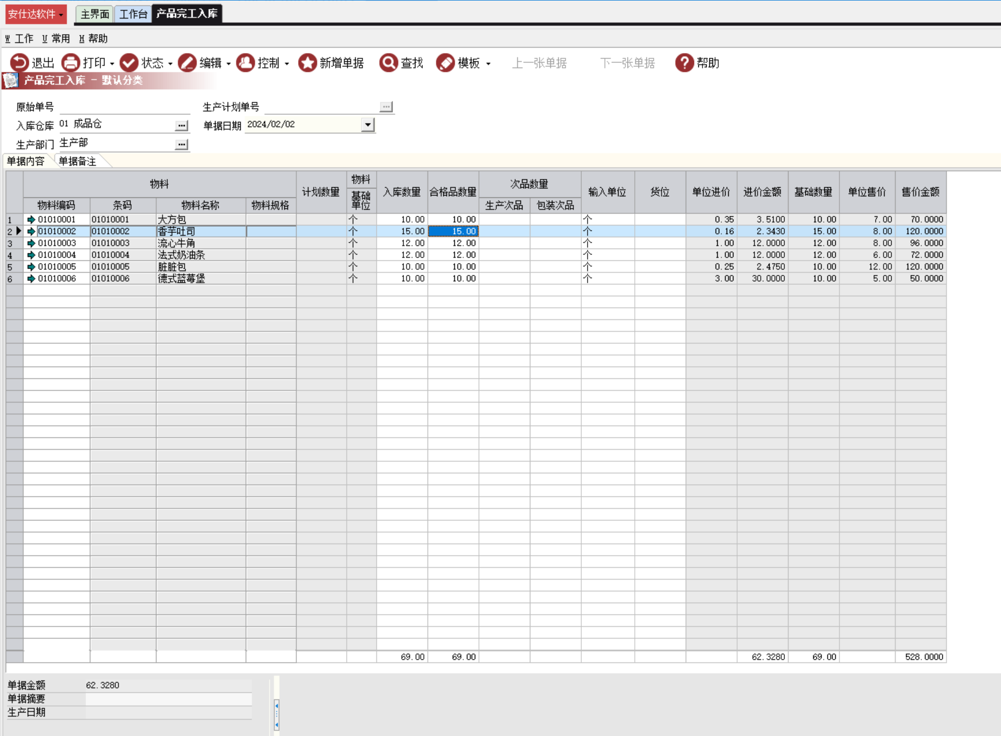Click the arrow icon beside 01010003
This screenshot has width=1001, height=736.
31,243
